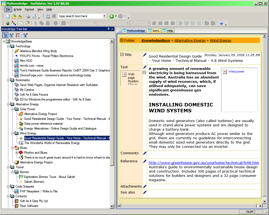
Task: Click the search text input field
Action: pos(80,16)
